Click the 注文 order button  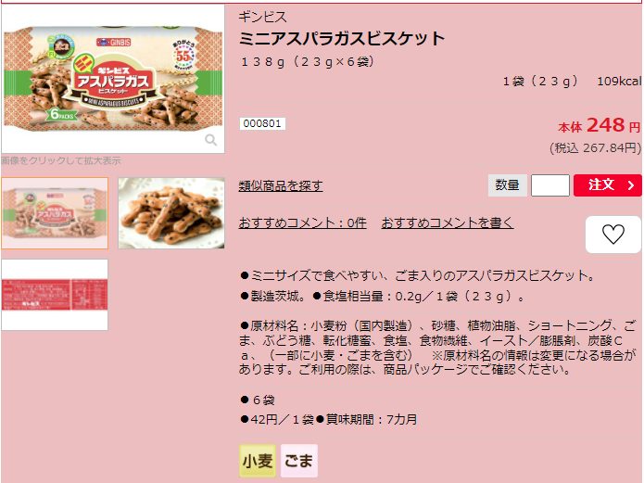tap(608, 185)
